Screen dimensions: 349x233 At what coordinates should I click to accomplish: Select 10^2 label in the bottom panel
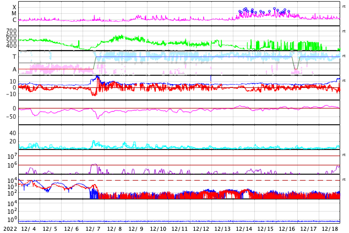pyautogui.click(x=12, y=211)
